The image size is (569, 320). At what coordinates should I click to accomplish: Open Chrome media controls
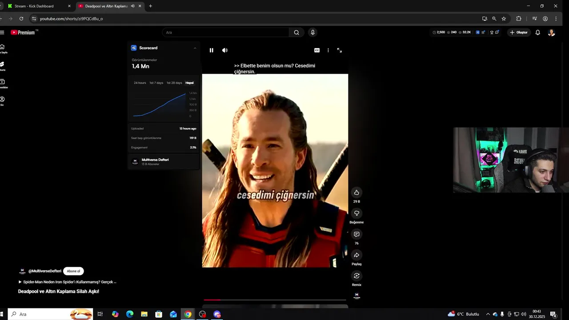[534, 19]
